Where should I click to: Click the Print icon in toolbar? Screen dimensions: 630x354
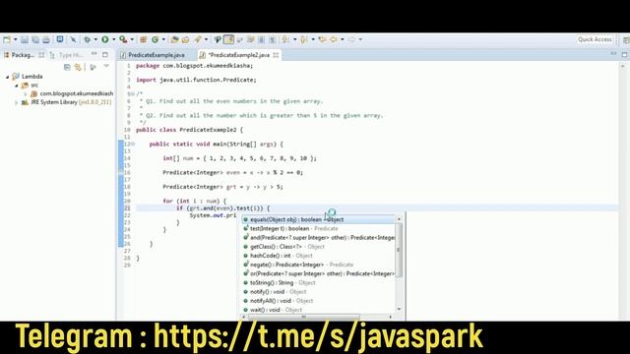(x=46, y=39)
